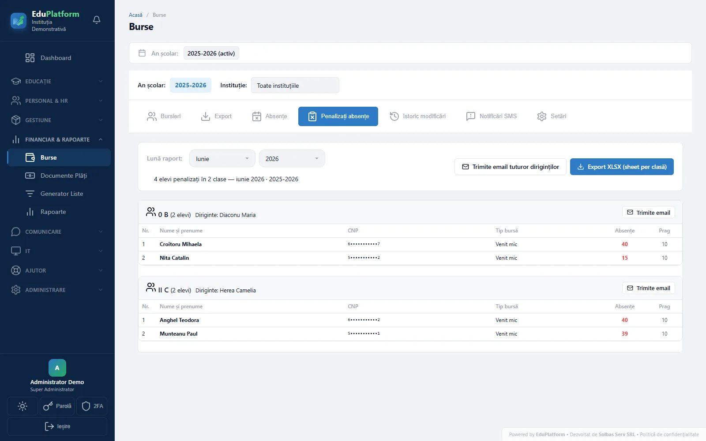Open the 2FA security option
This screenshot has width=706, height=441.
click(92, 406)
